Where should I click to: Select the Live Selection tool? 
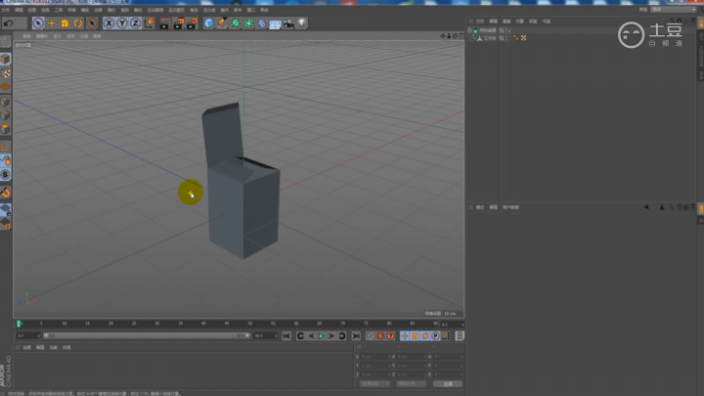pos(38,22)
